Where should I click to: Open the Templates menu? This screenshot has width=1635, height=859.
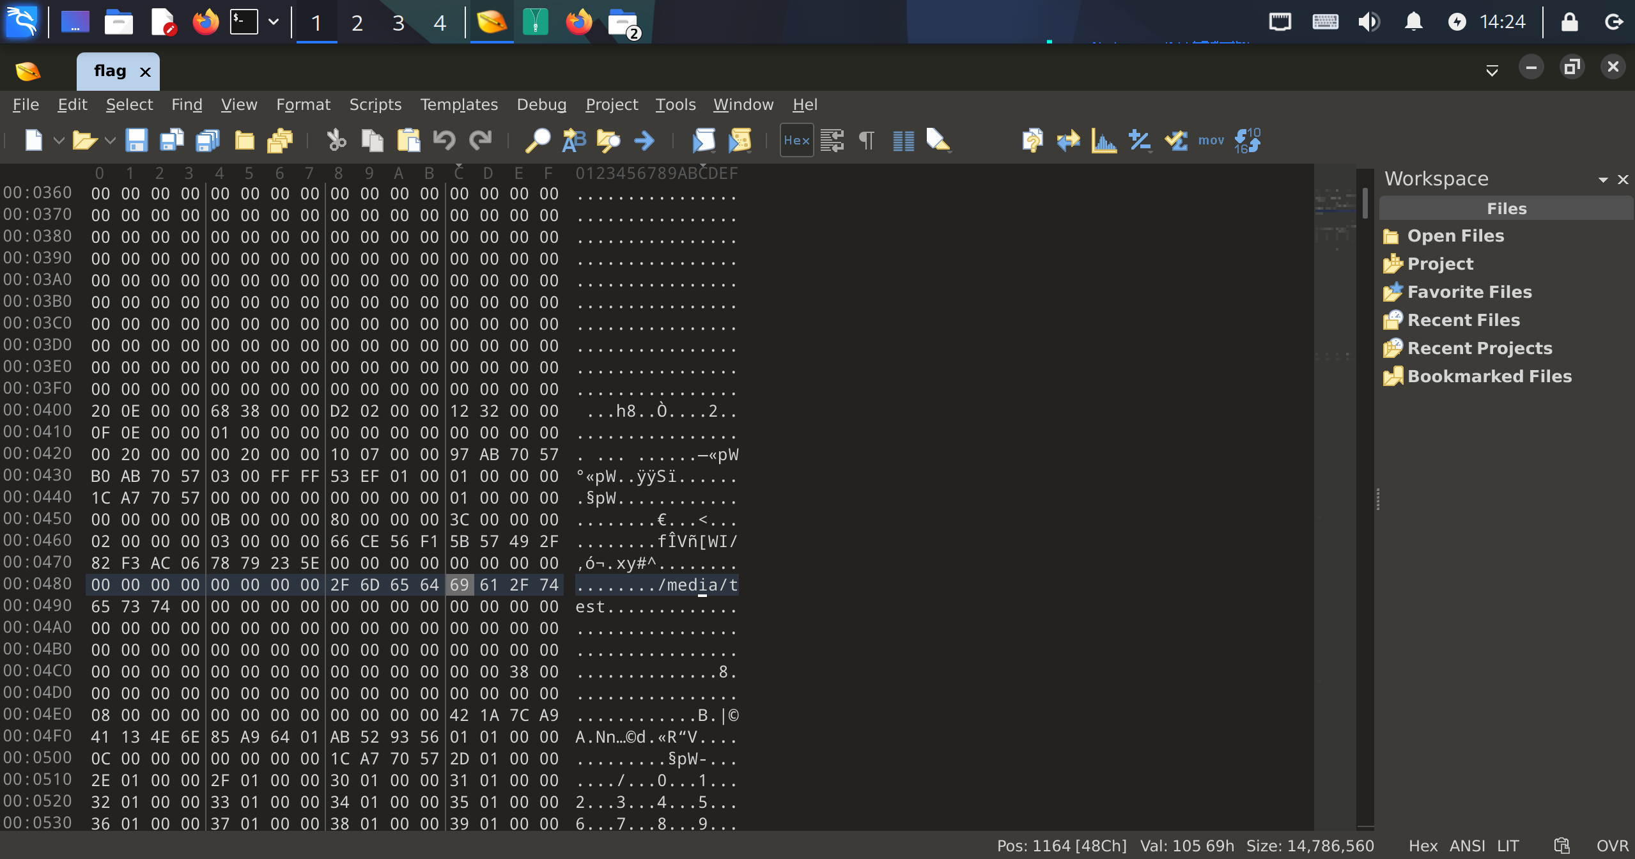pos(458,104)
